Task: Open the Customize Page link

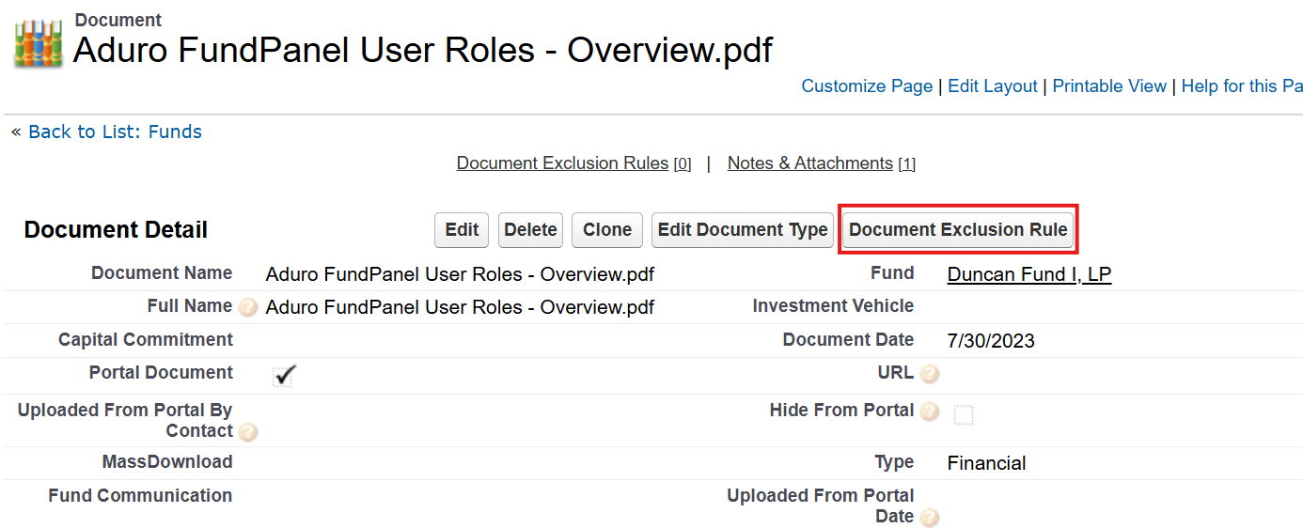Action: click(867, 86)
